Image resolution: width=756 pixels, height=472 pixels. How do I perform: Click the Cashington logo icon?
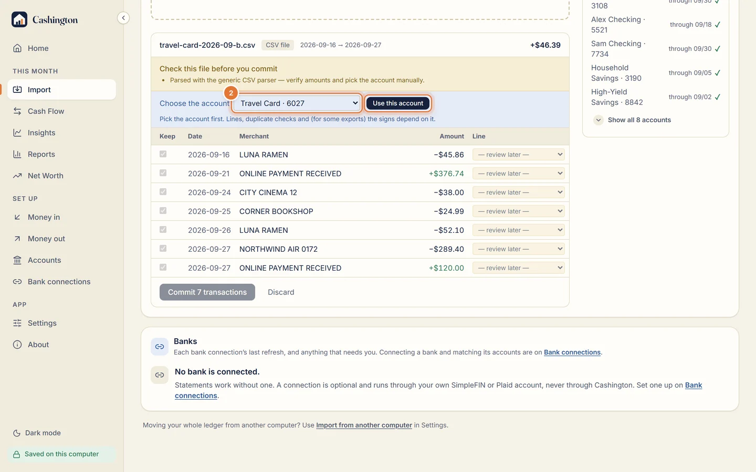coord(19,19)
